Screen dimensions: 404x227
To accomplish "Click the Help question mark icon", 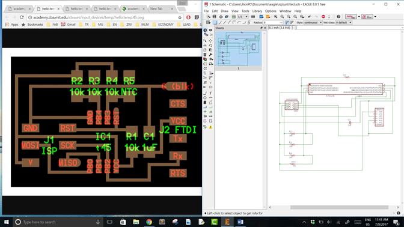I will pos(338,17).
